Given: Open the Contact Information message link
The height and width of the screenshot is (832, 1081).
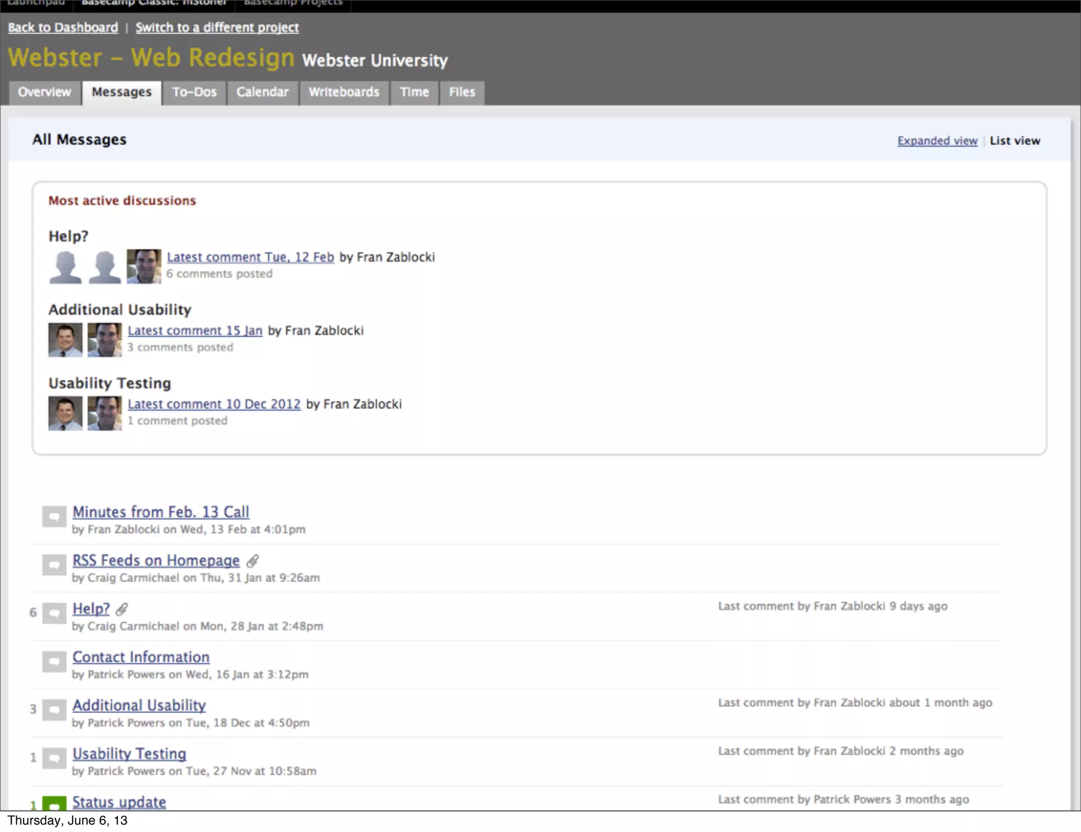Looking at the screenshot, I should 141,657.
